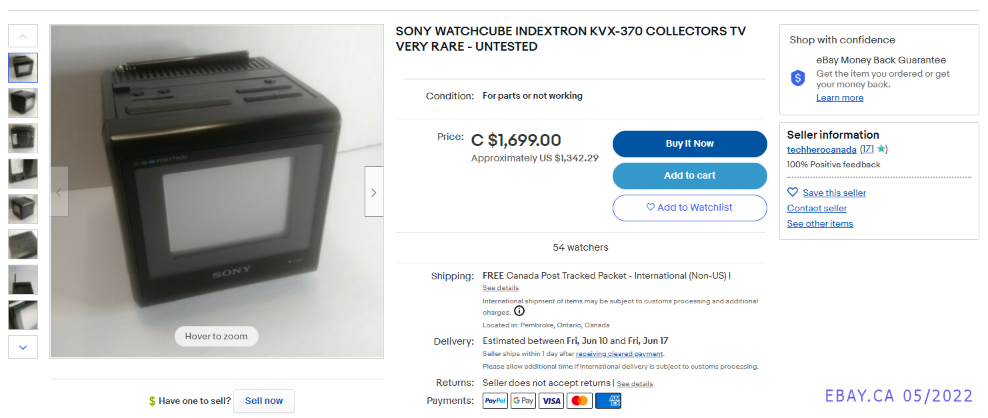Add the Sony TV to cart
Viewport: 988px width, 418px height.
(x=689, y=175)
